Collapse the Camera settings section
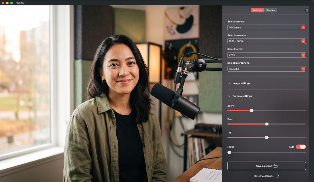 [x=240, y=96]
